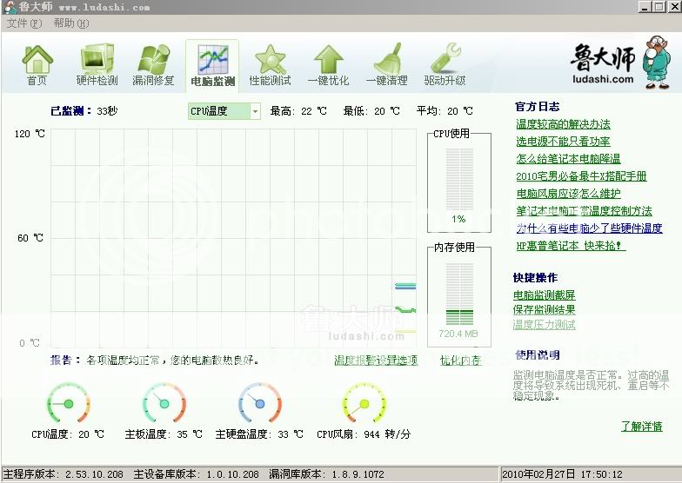This screenshot has width=682, height=483.
Task: Open 性能测试 performance test star icon
Action: [270, 61]
